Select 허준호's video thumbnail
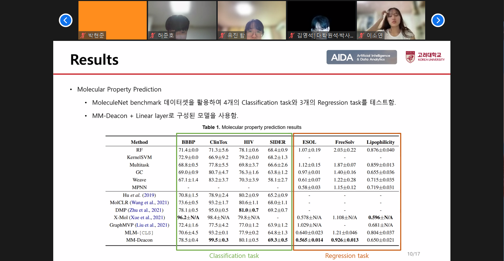This screenshot has height=261, width=504. click(182, 17)
